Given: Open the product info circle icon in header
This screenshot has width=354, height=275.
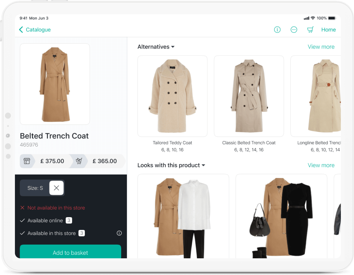Looking at the screenshot, I should tap(277, 30).
